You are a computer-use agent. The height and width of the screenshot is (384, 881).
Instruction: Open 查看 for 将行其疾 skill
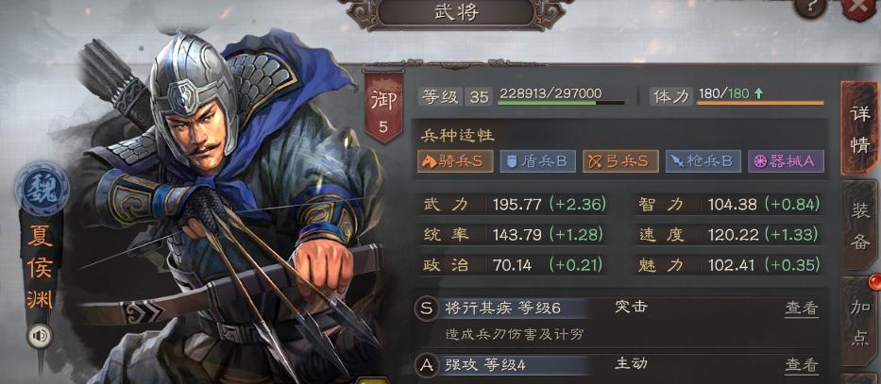(802, 309)
